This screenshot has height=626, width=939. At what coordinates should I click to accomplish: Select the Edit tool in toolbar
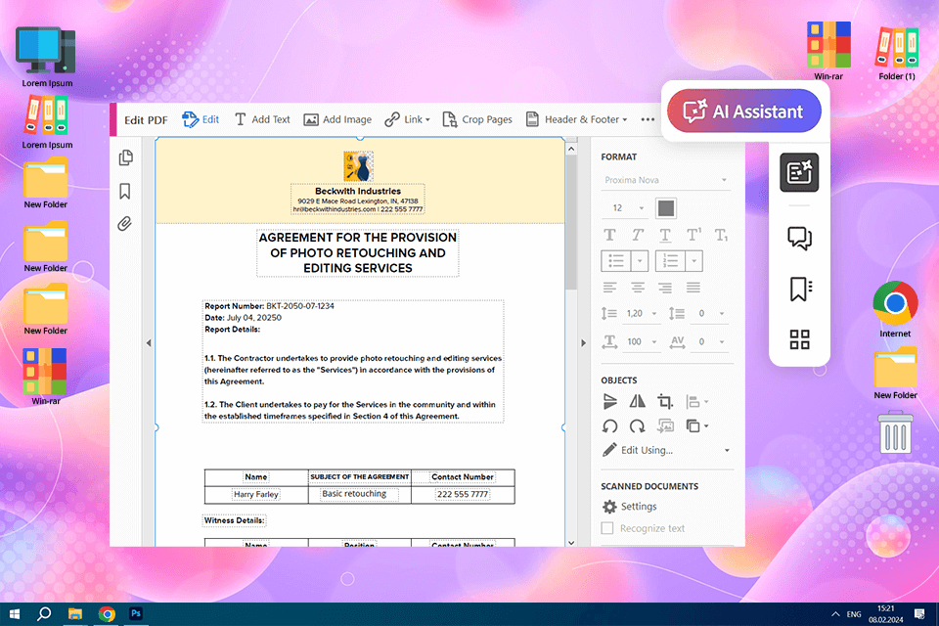[201, 119]
